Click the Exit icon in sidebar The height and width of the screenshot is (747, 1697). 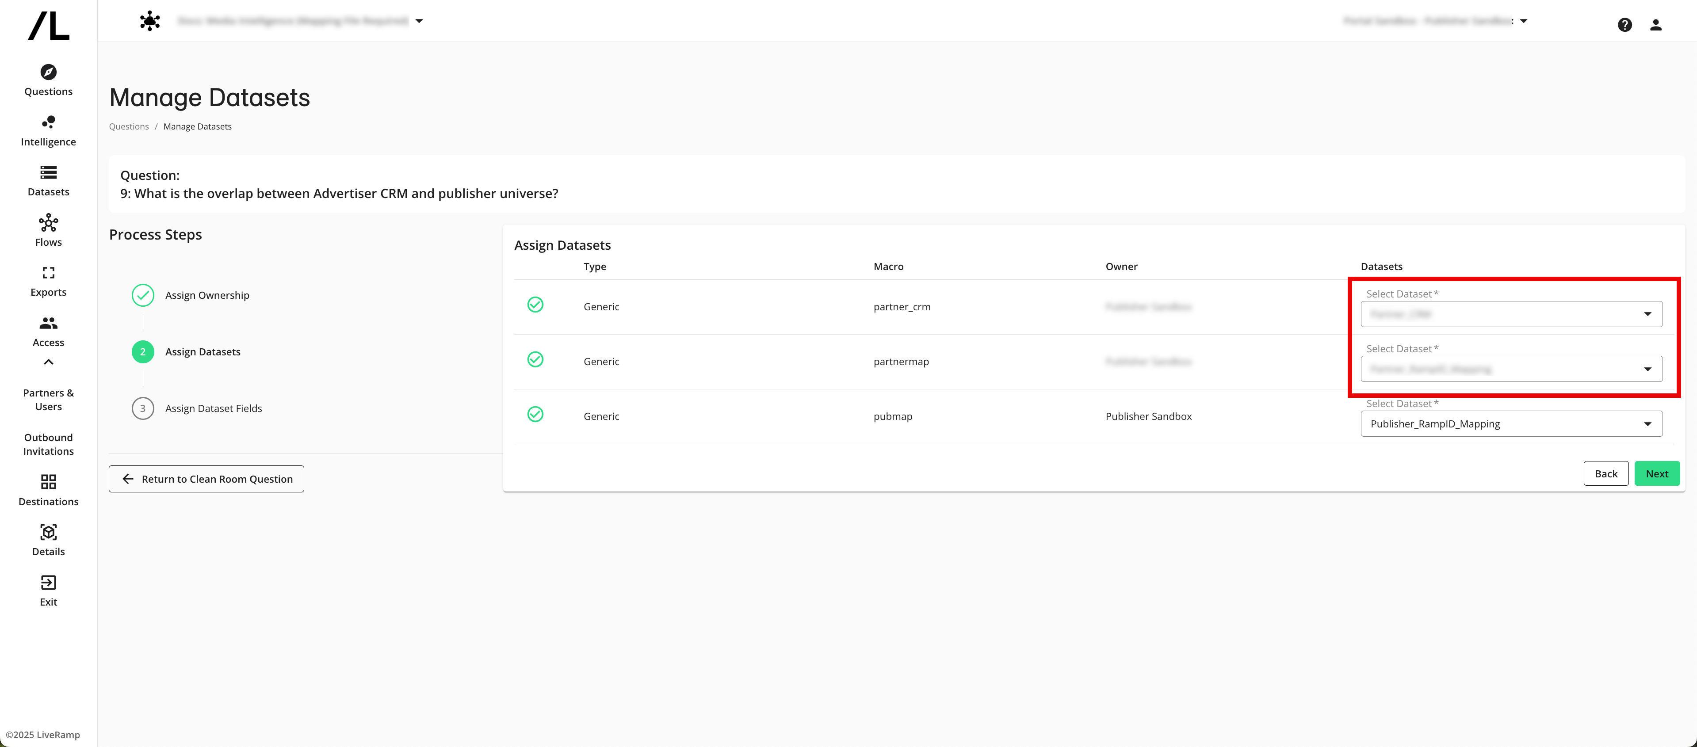(47, 582)
